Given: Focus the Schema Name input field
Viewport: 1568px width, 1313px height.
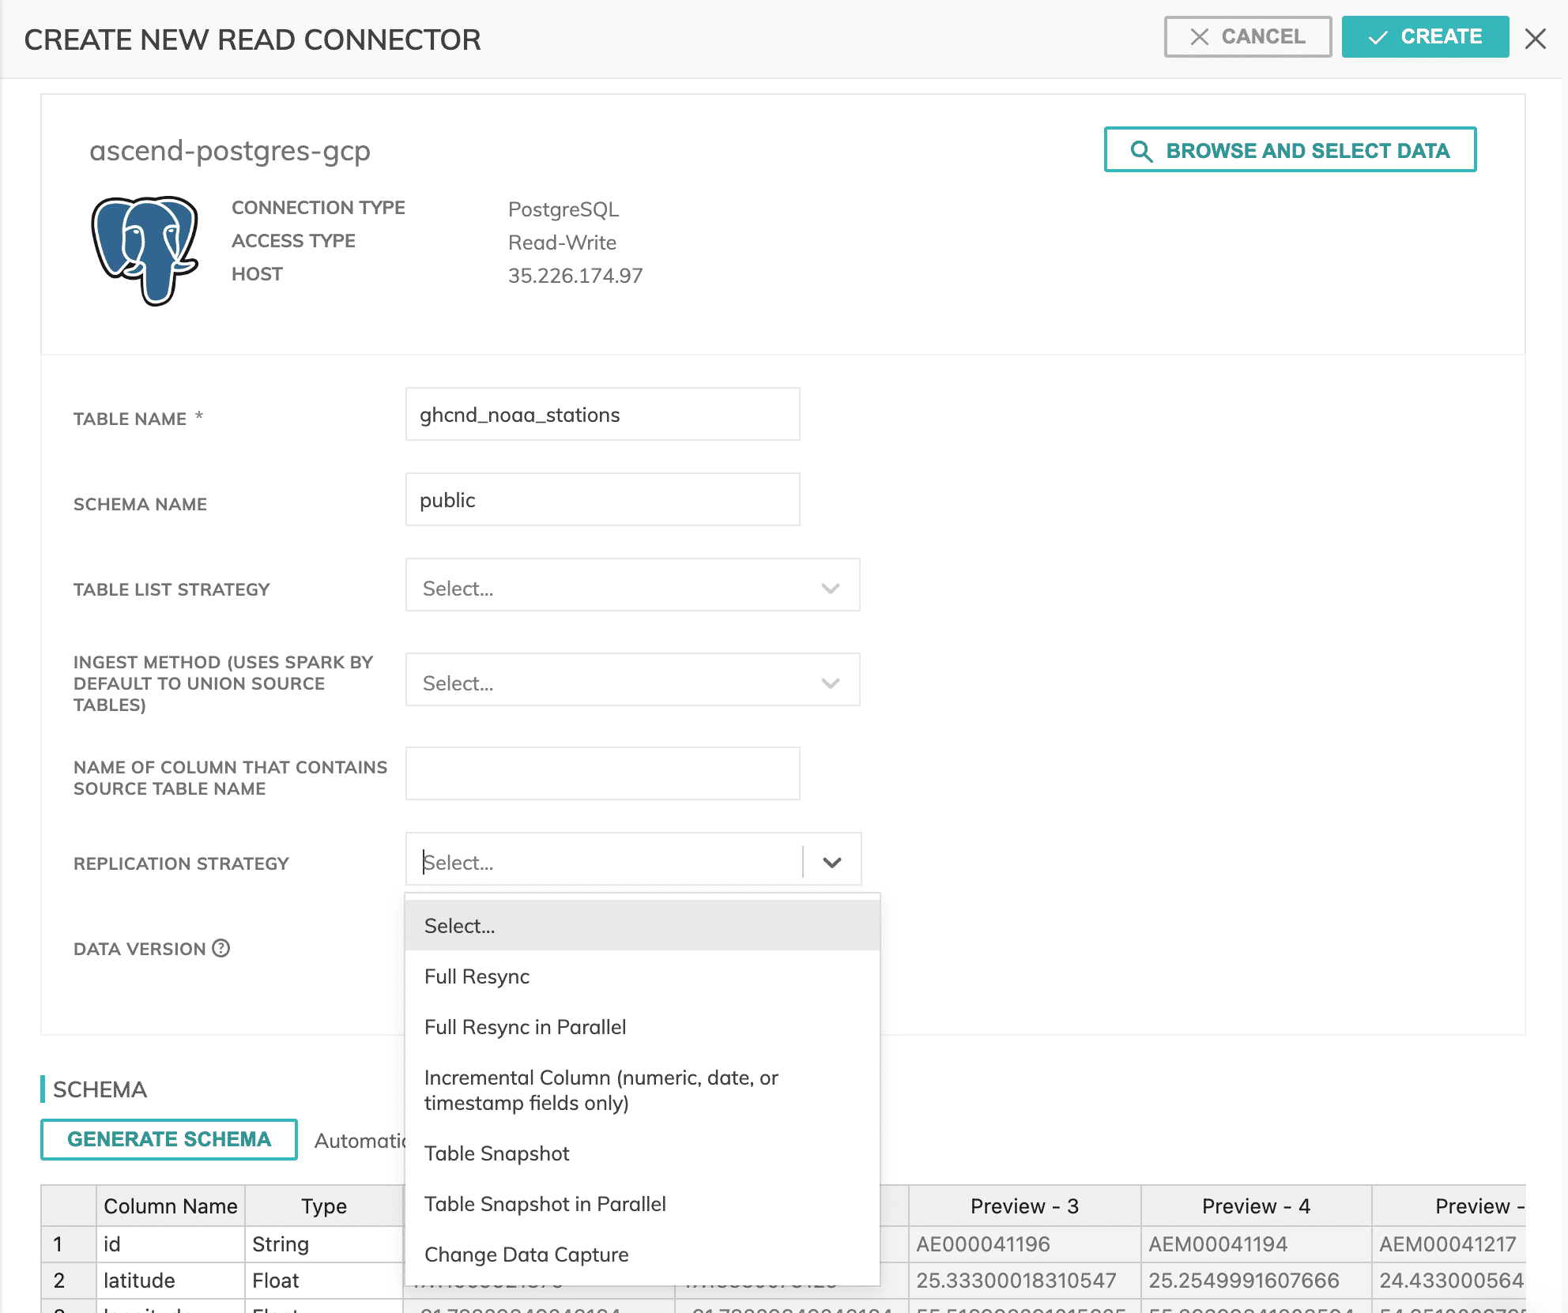Looking at the screenshot, I should (602, 500).
